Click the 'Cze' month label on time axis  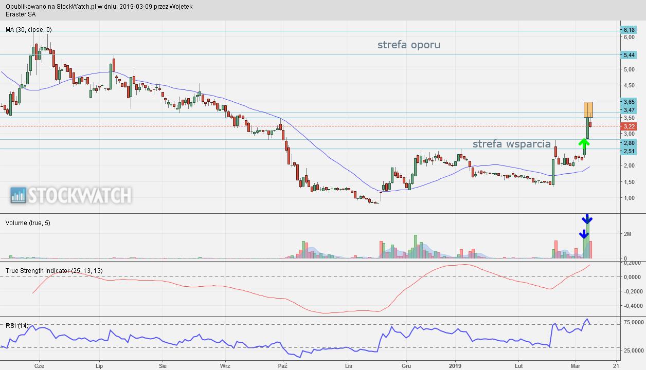pos(39,366)
